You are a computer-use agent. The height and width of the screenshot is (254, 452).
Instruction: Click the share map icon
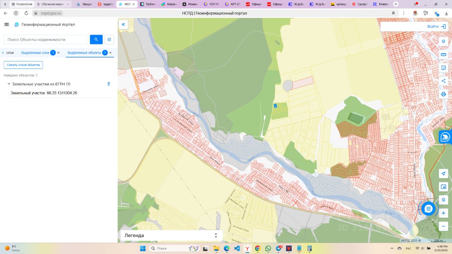pos(444,81)
